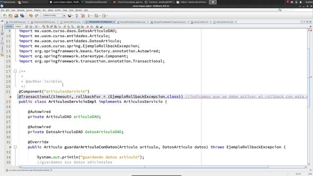313x176 pixels.
Task: Switch editor to Source view
Action: pyautogui.click(x=9, y=26)
